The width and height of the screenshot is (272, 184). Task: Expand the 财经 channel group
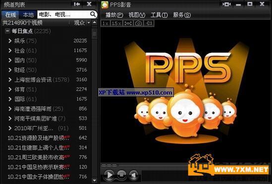click(10, 70)
